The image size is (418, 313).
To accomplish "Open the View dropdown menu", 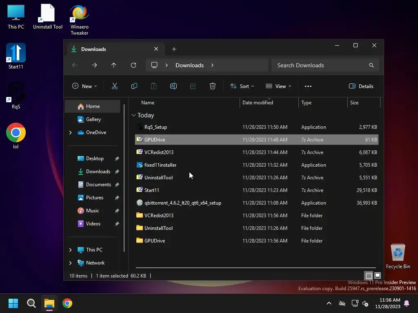I will click(x=278, y=86).
